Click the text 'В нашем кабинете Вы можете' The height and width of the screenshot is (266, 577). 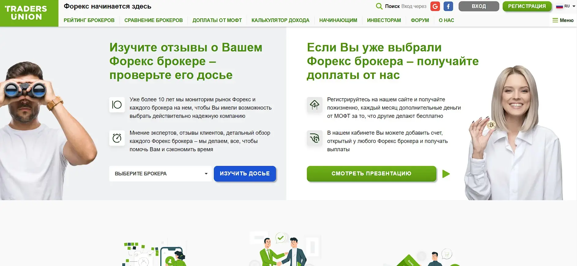click(x=387, y=141)
